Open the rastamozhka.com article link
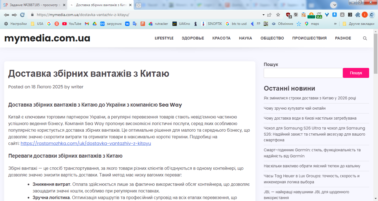The image size is (378, 201). tap(86, 144)
